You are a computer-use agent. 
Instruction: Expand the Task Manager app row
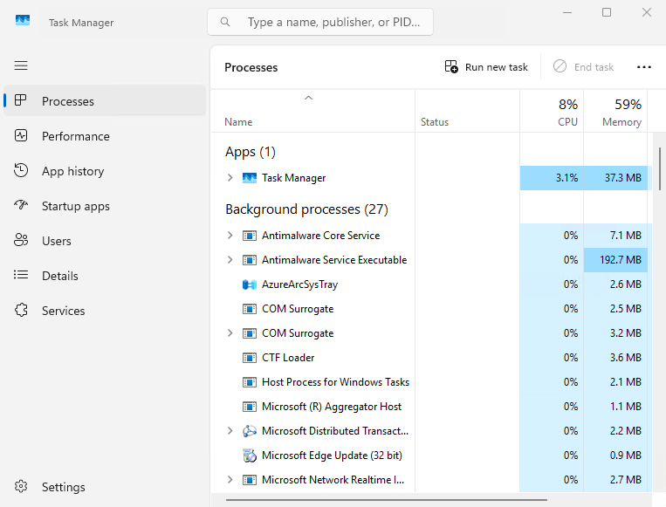[x=230, y=177]
